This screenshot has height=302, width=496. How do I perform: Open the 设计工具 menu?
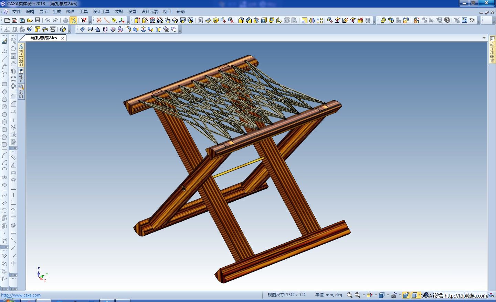point(101,12)
